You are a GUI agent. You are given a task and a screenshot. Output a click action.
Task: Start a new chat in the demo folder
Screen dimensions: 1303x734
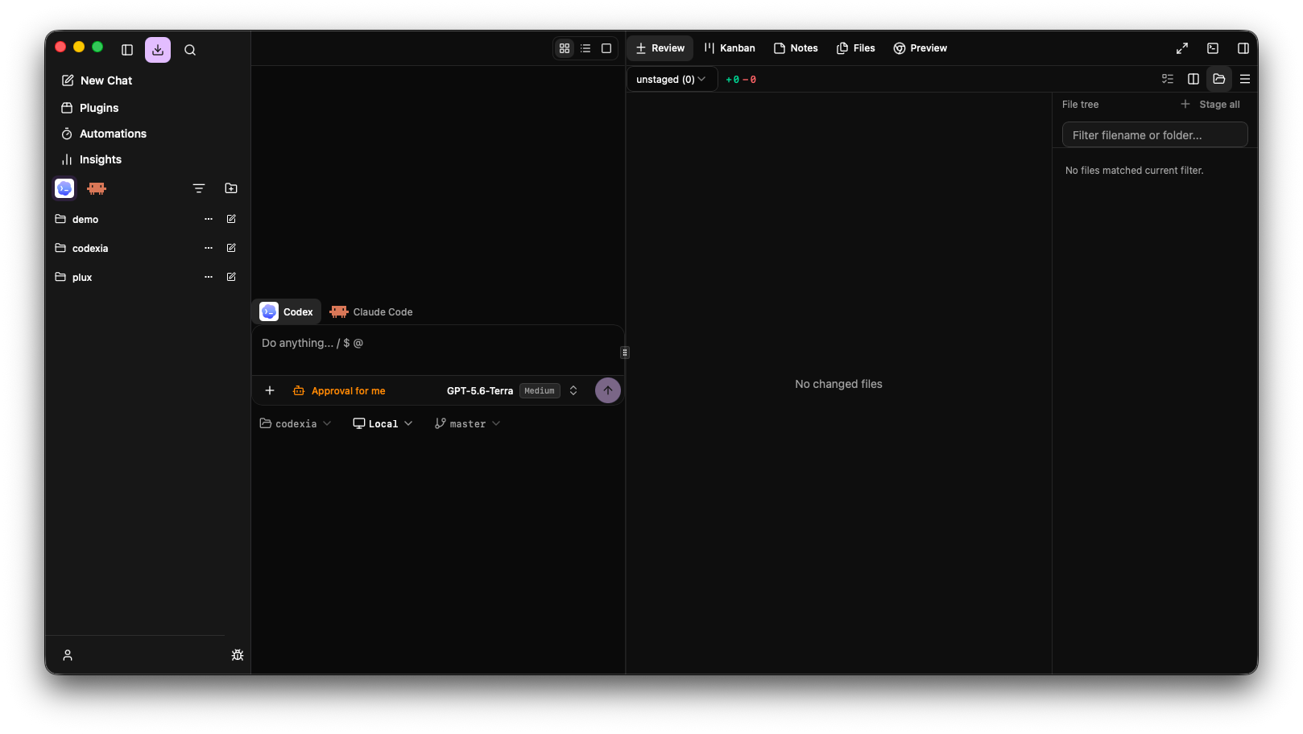point(231,219)
